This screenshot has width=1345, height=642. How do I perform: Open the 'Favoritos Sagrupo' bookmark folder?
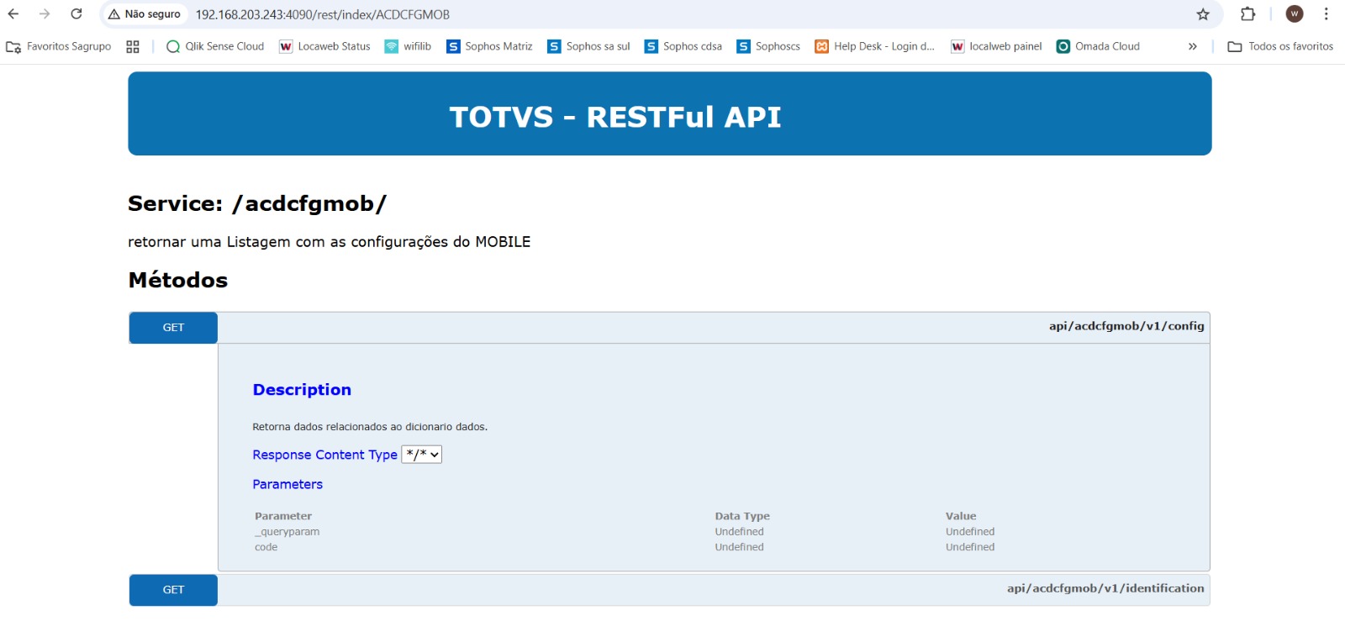tap(59, 47)
